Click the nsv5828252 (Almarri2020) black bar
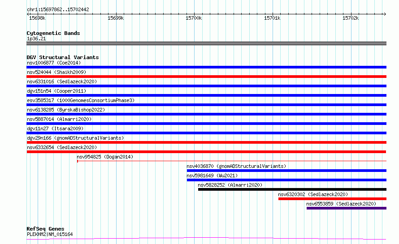This screenshot has height=244, width=399. [292, 189]
